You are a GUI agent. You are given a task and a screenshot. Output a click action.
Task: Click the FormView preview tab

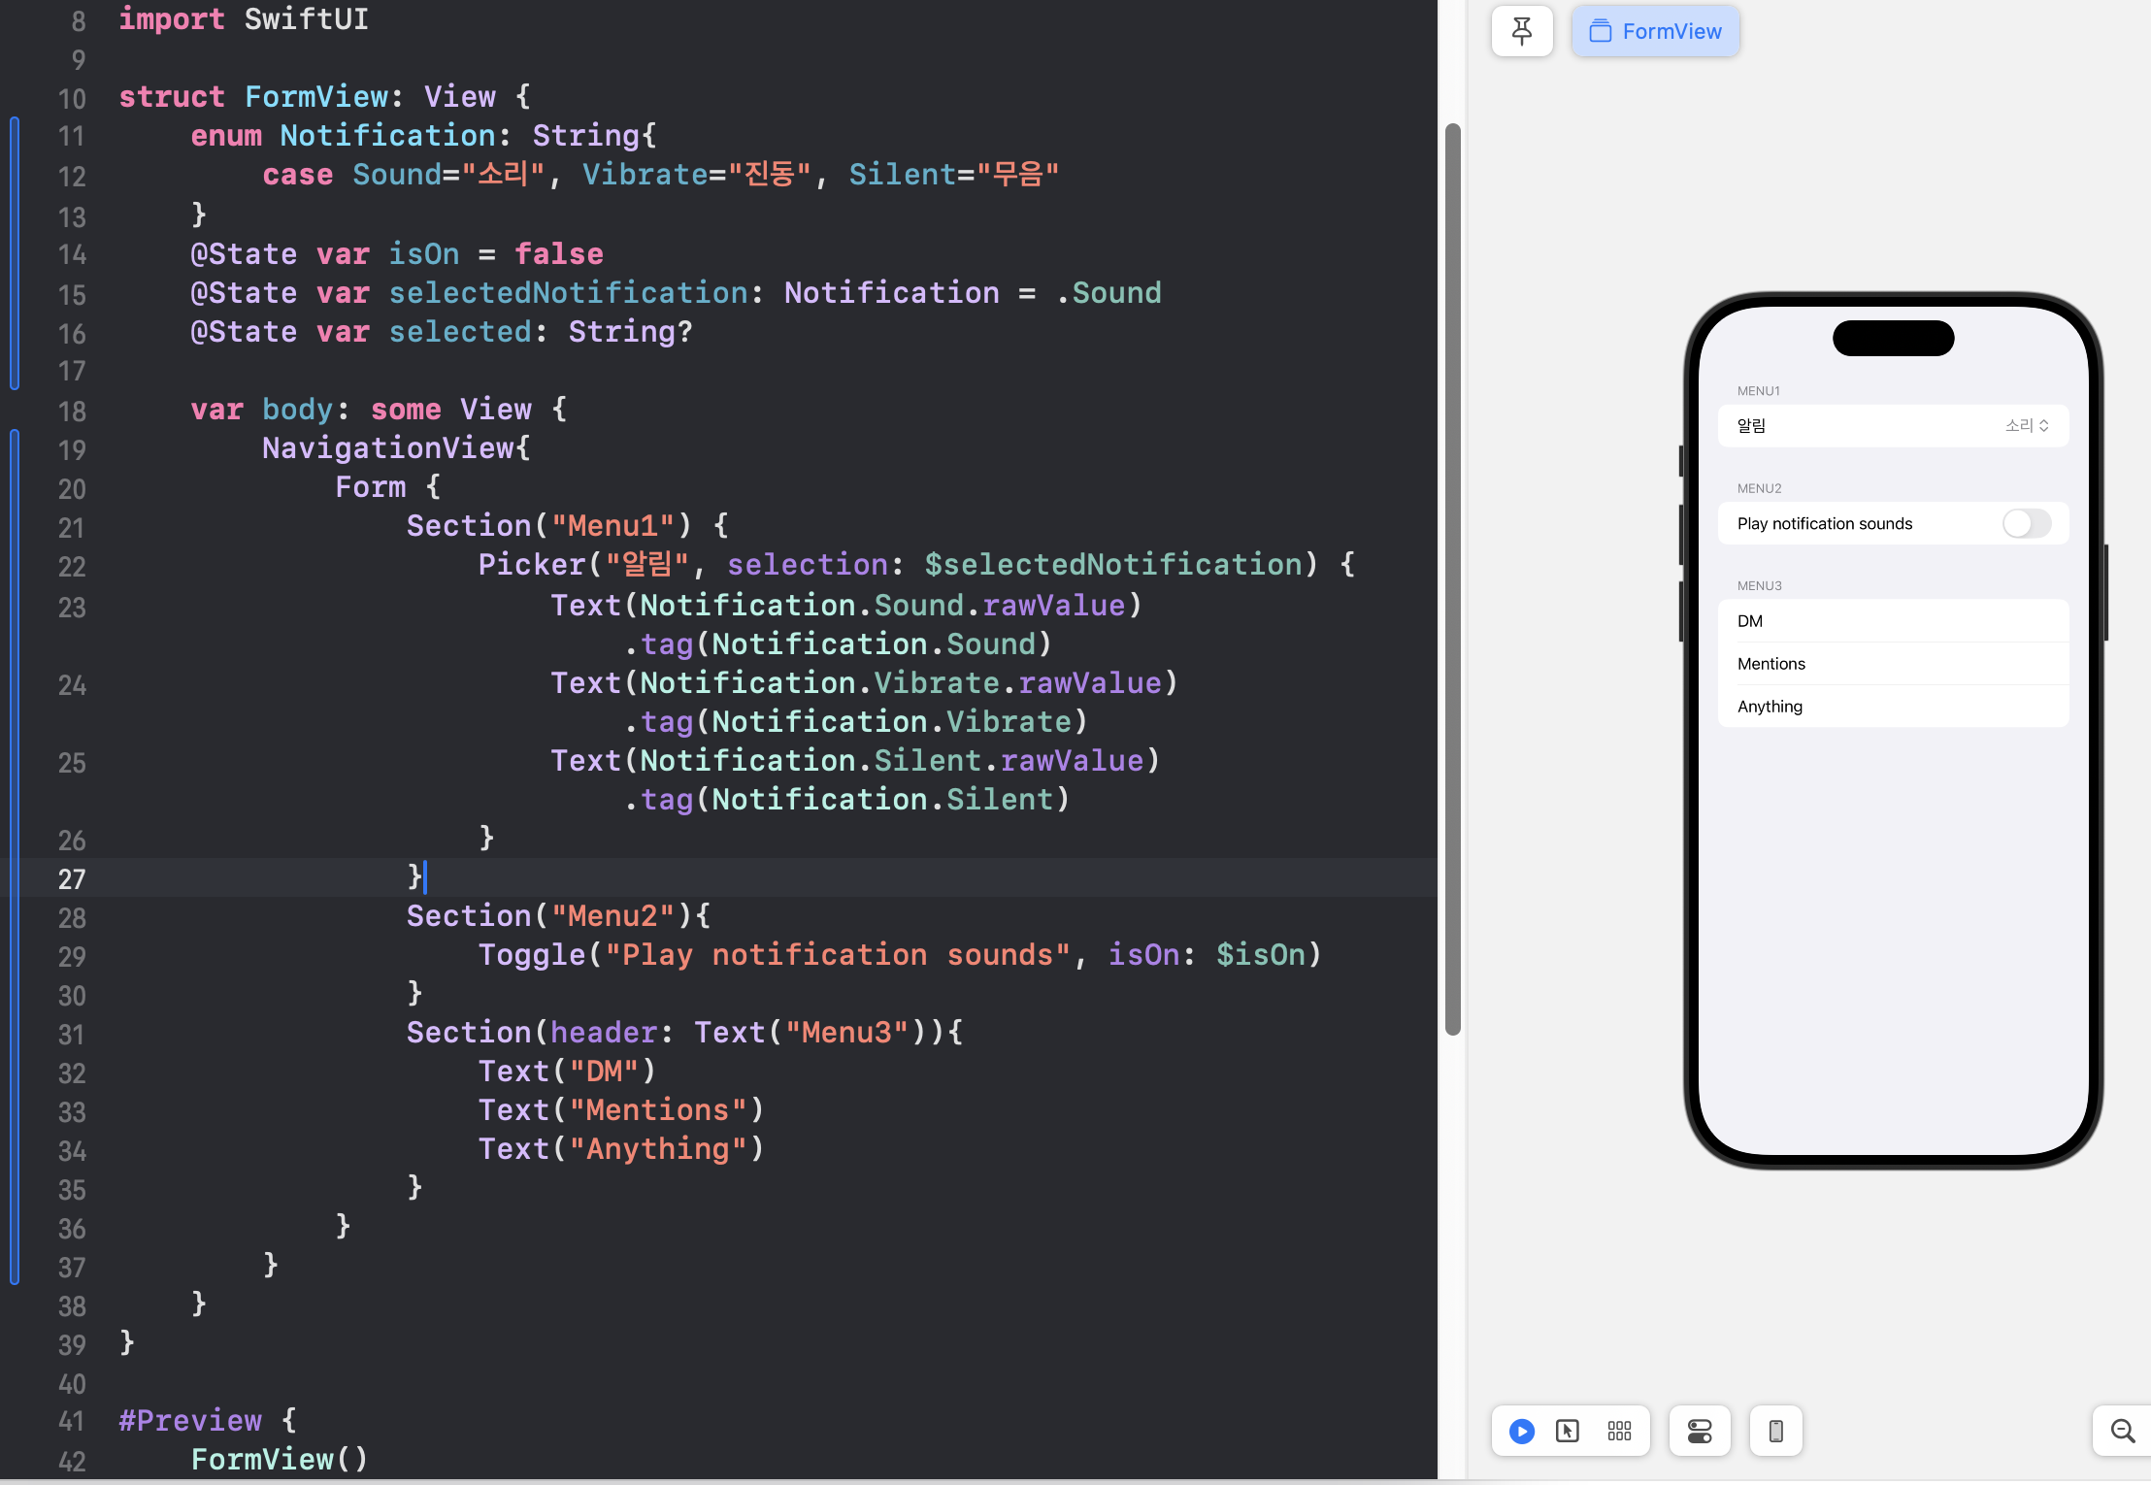(1655, 31)
